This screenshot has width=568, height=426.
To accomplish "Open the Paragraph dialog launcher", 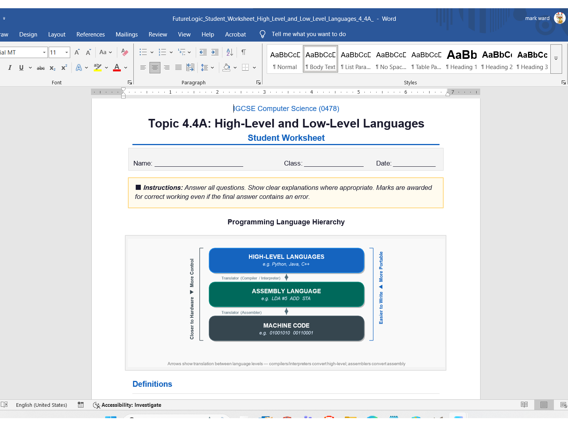I will coord(259,82).
